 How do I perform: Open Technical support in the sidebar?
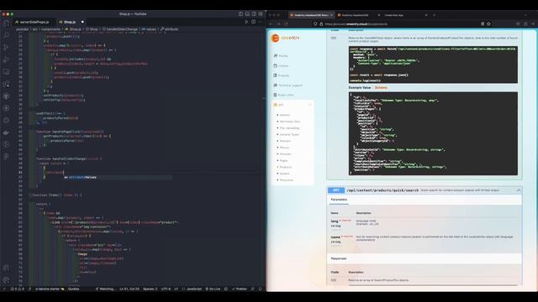click(x=288, y=86)
